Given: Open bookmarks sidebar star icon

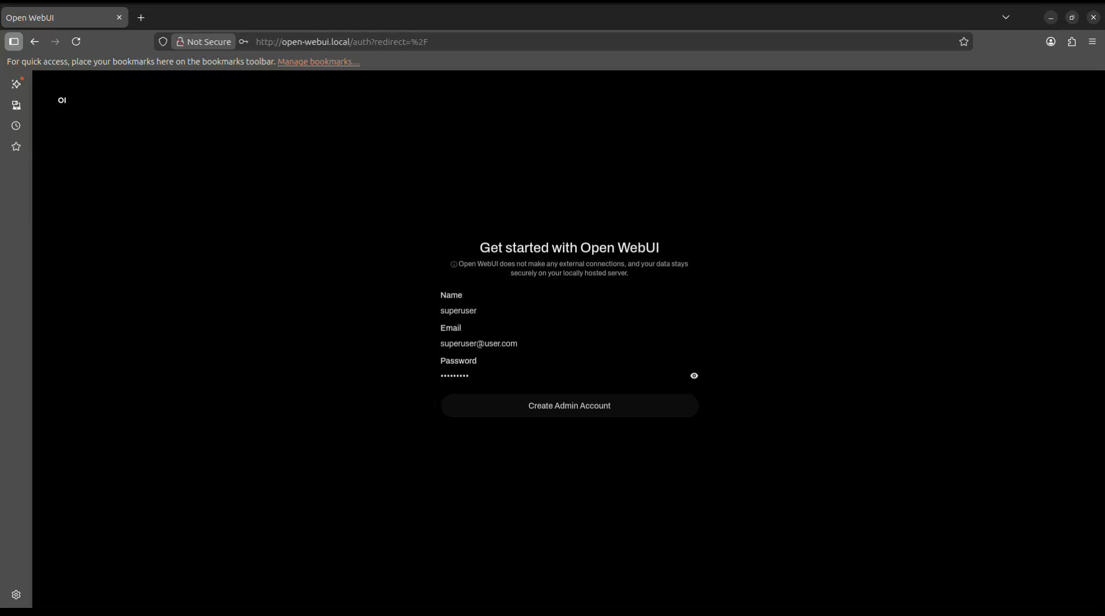Looking at the screenshot, I should [x=16, y=147].
